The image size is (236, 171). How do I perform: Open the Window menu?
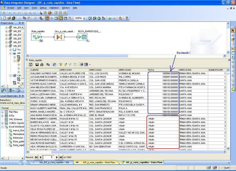tap(66, 8)
